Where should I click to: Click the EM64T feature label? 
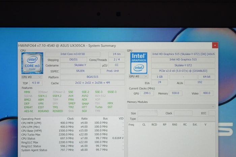[x=28, y=107]
